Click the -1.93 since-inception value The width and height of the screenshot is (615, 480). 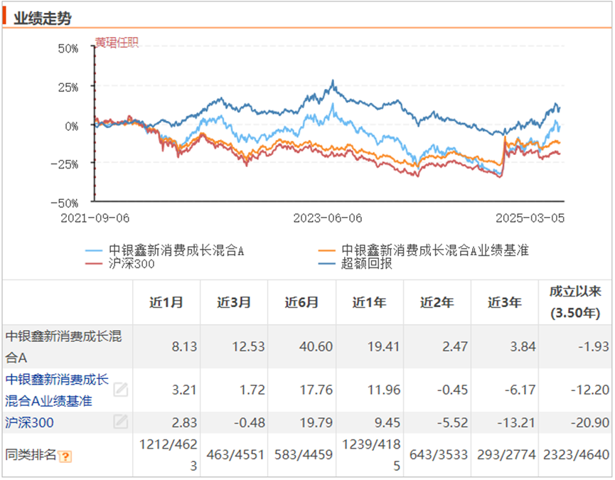[594, 347]
